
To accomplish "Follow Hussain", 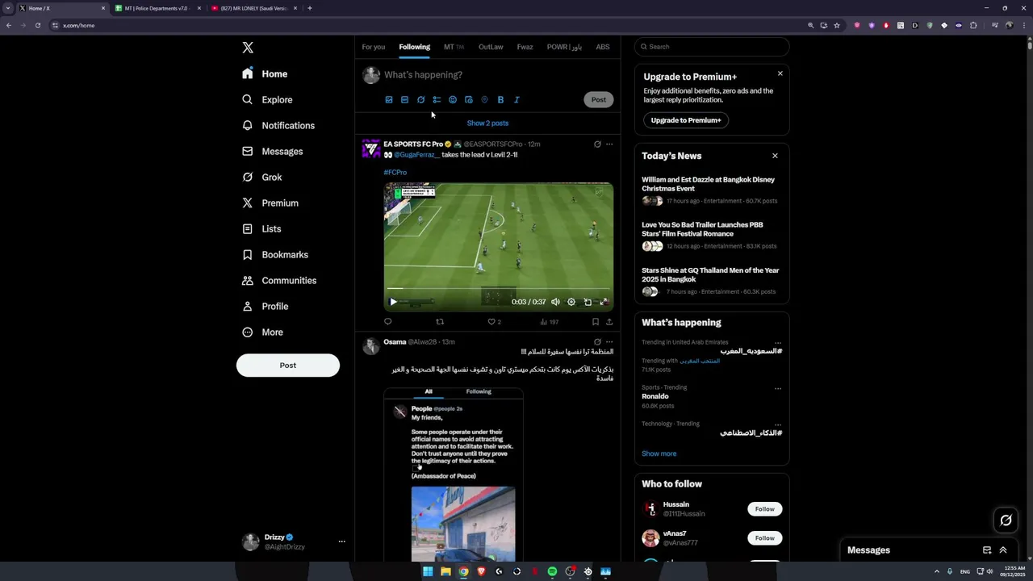I will [x=765, y=509].
